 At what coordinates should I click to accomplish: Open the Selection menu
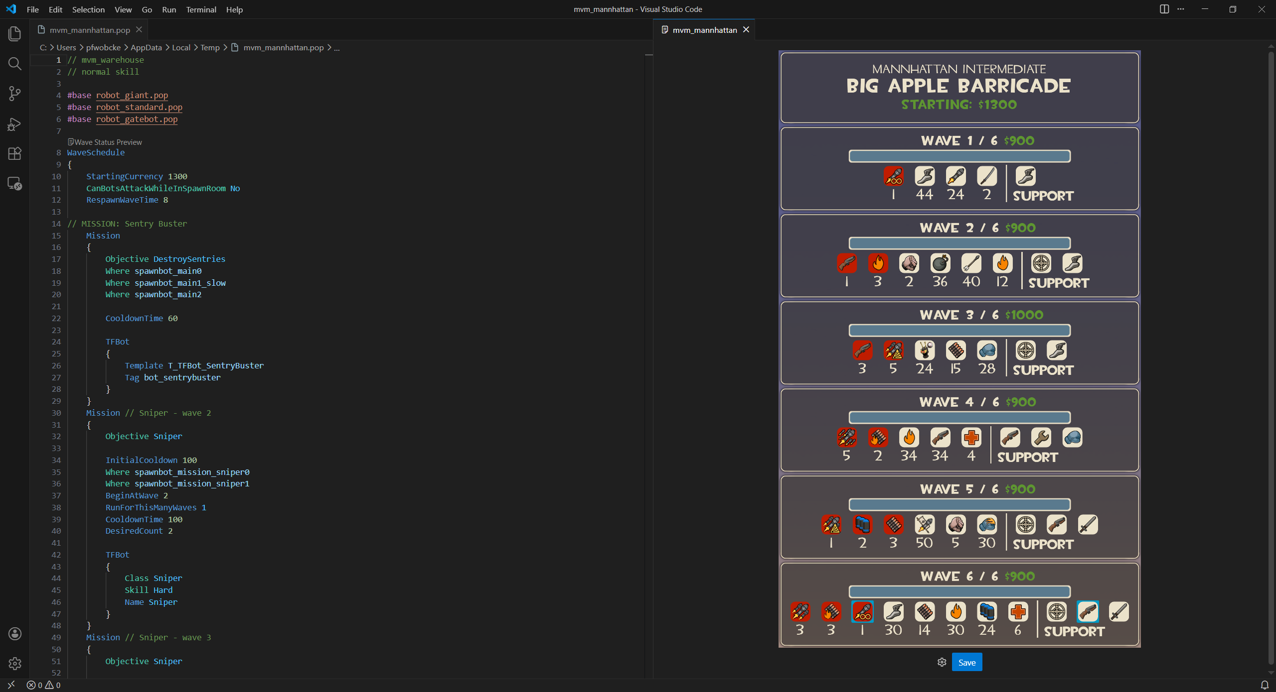(x=88, y=9)
